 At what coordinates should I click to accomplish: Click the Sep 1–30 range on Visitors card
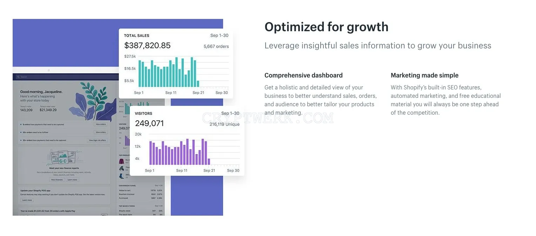pos(230,113)
